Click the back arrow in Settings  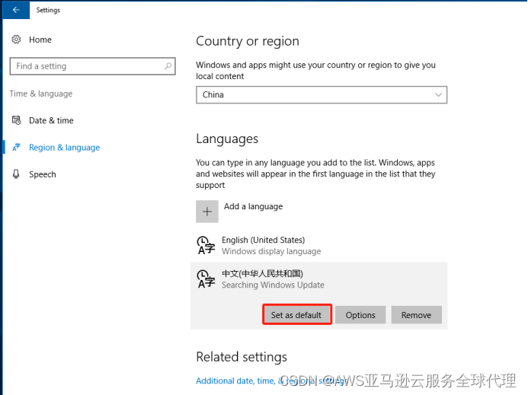coord(16,10)
